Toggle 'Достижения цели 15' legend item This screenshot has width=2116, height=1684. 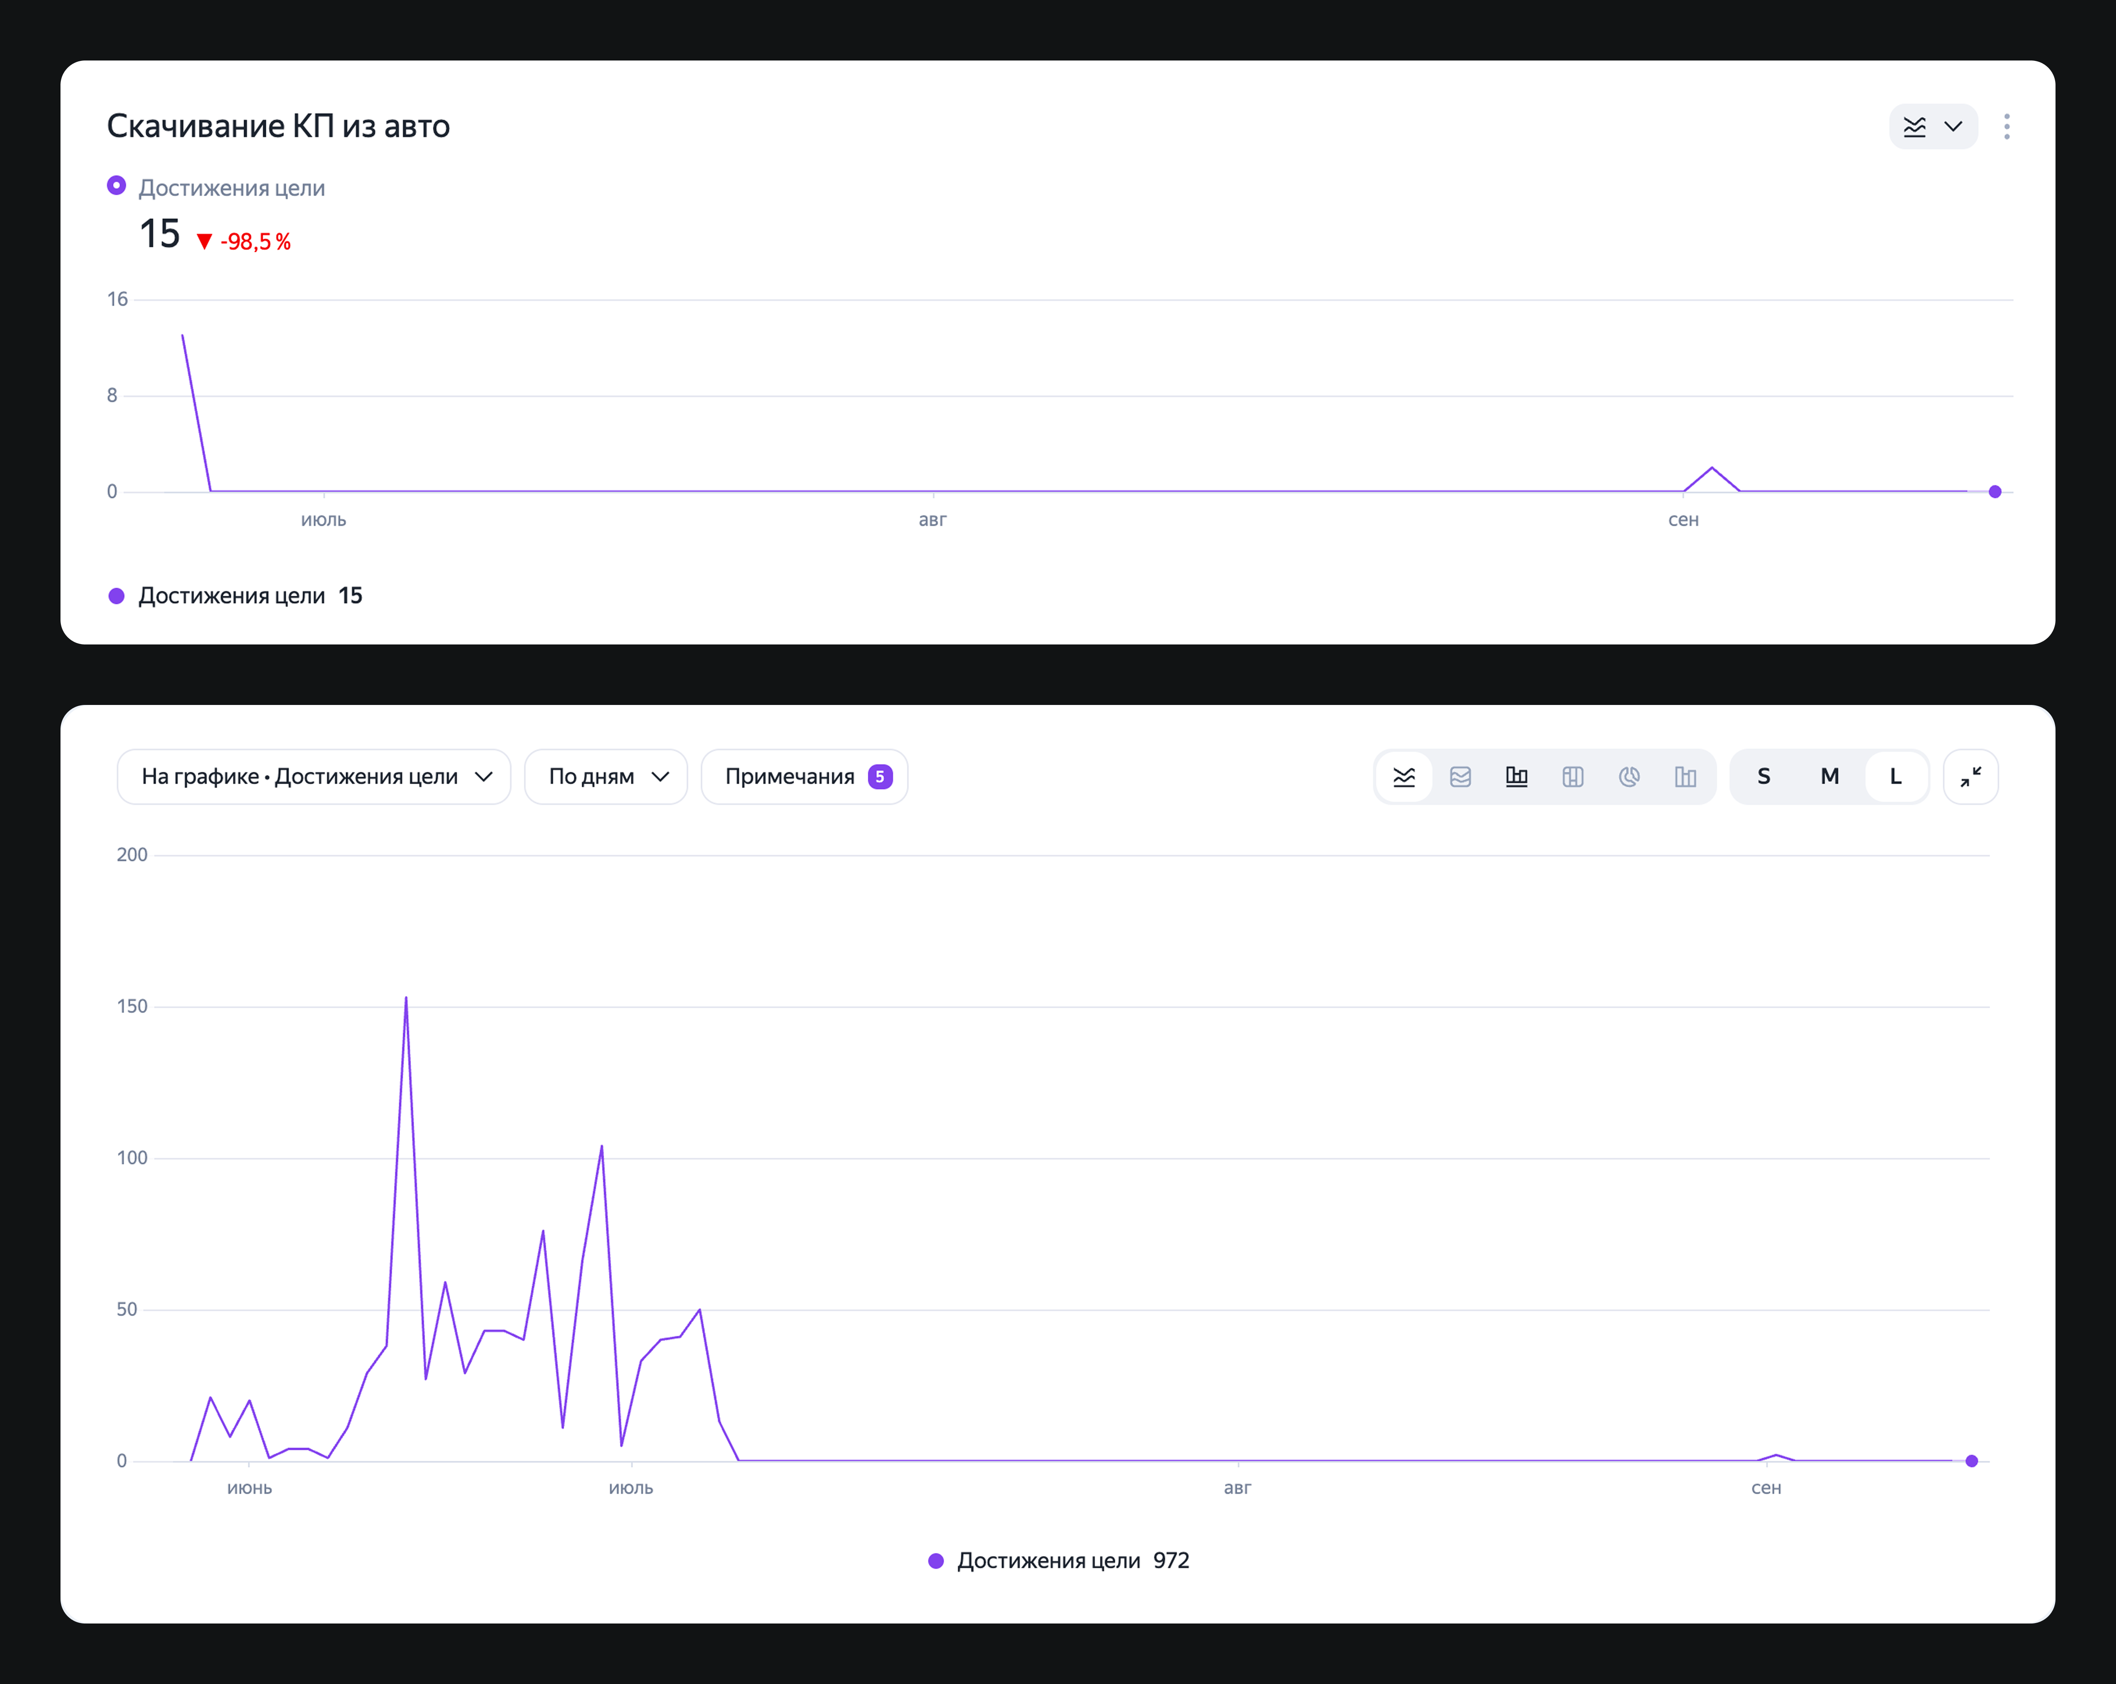[235, 595]
